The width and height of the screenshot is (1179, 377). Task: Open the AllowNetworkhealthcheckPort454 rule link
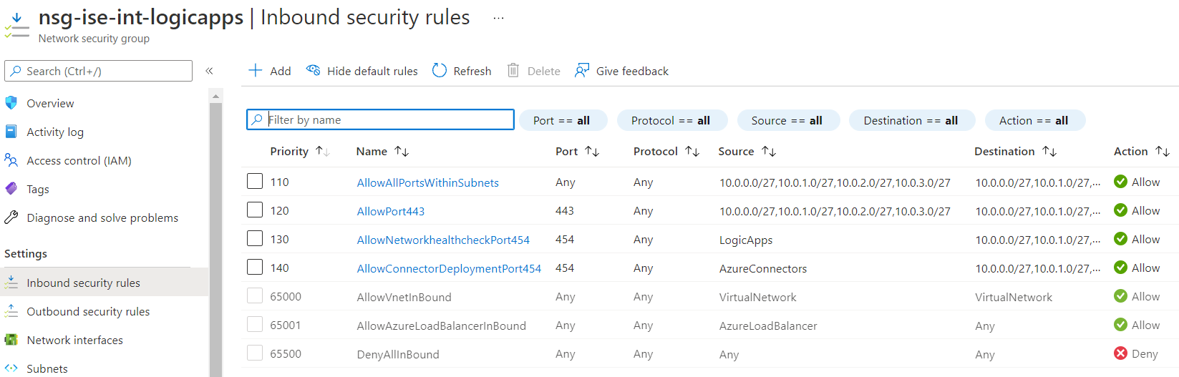(x=443, y=240)
